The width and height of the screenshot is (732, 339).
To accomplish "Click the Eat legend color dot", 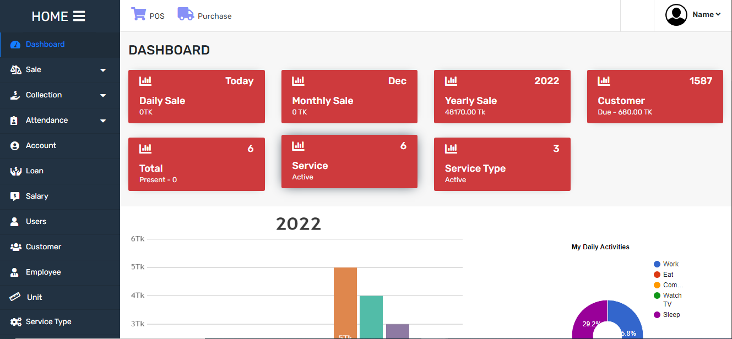I will [657, 275].
